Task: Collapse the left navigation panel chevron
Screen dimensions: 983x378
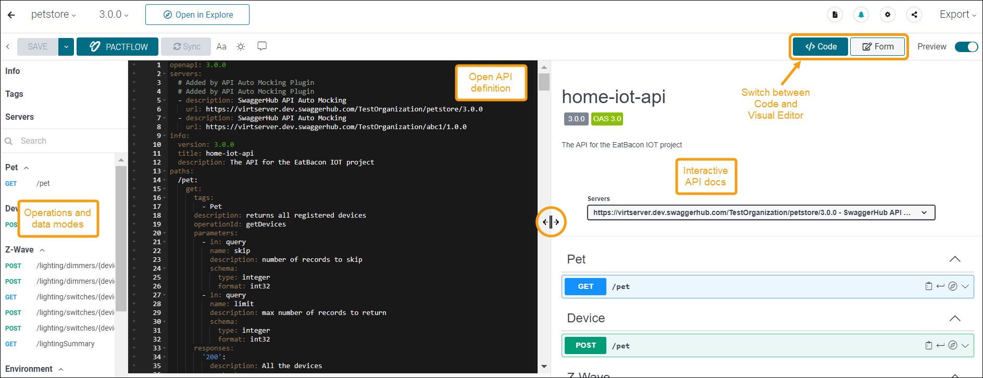Action: [8, 46]
